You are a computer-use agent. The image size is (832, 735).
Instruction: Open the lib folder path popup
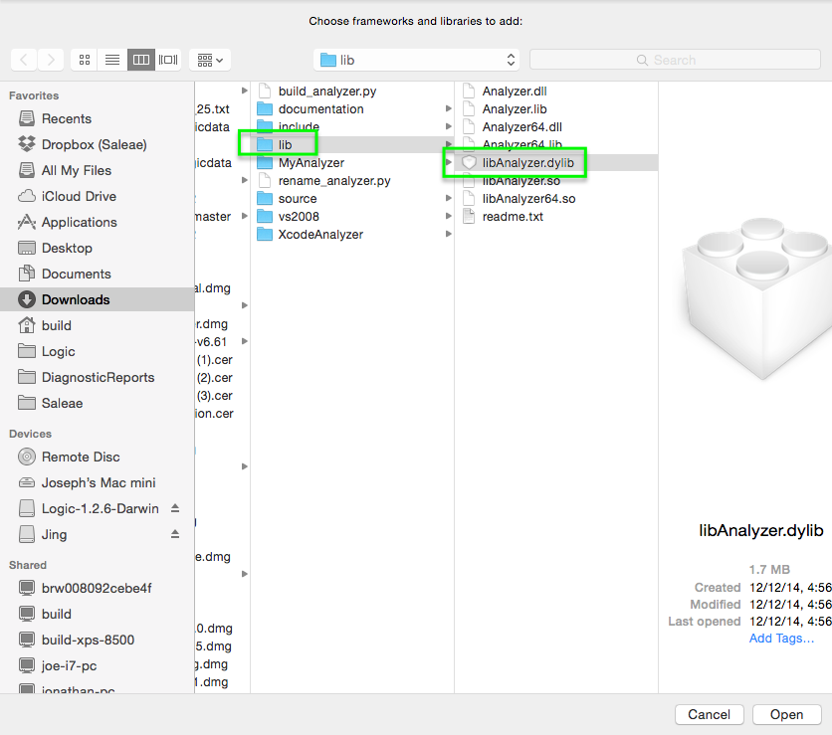click(416, 60)
